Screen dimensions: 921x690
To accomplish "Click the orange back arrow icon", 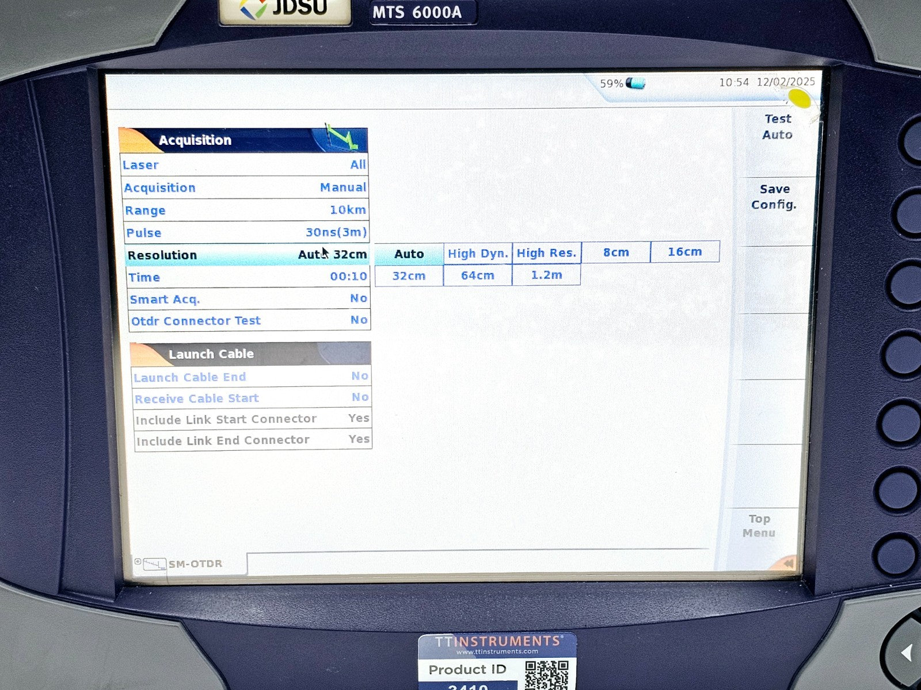I will click(x=787, y=563).
